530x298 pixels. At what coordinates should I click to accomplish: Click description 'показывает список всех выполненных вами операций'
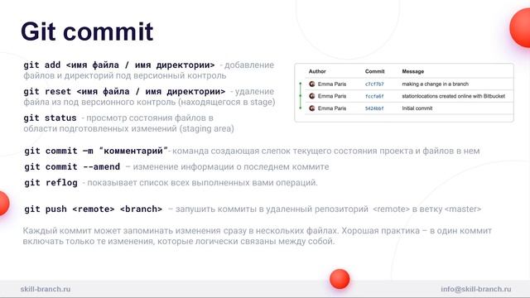tap(202, 183)
